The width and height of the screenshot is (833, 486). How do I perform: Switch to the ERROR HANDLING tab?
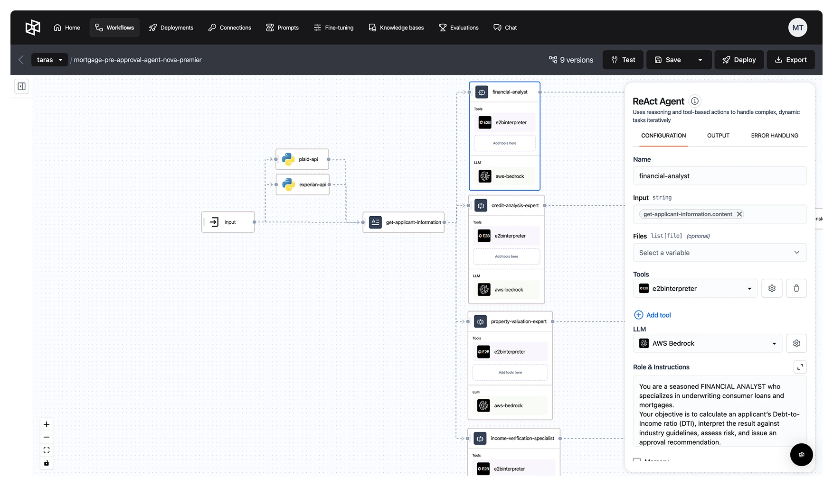[x=775, y=136]
